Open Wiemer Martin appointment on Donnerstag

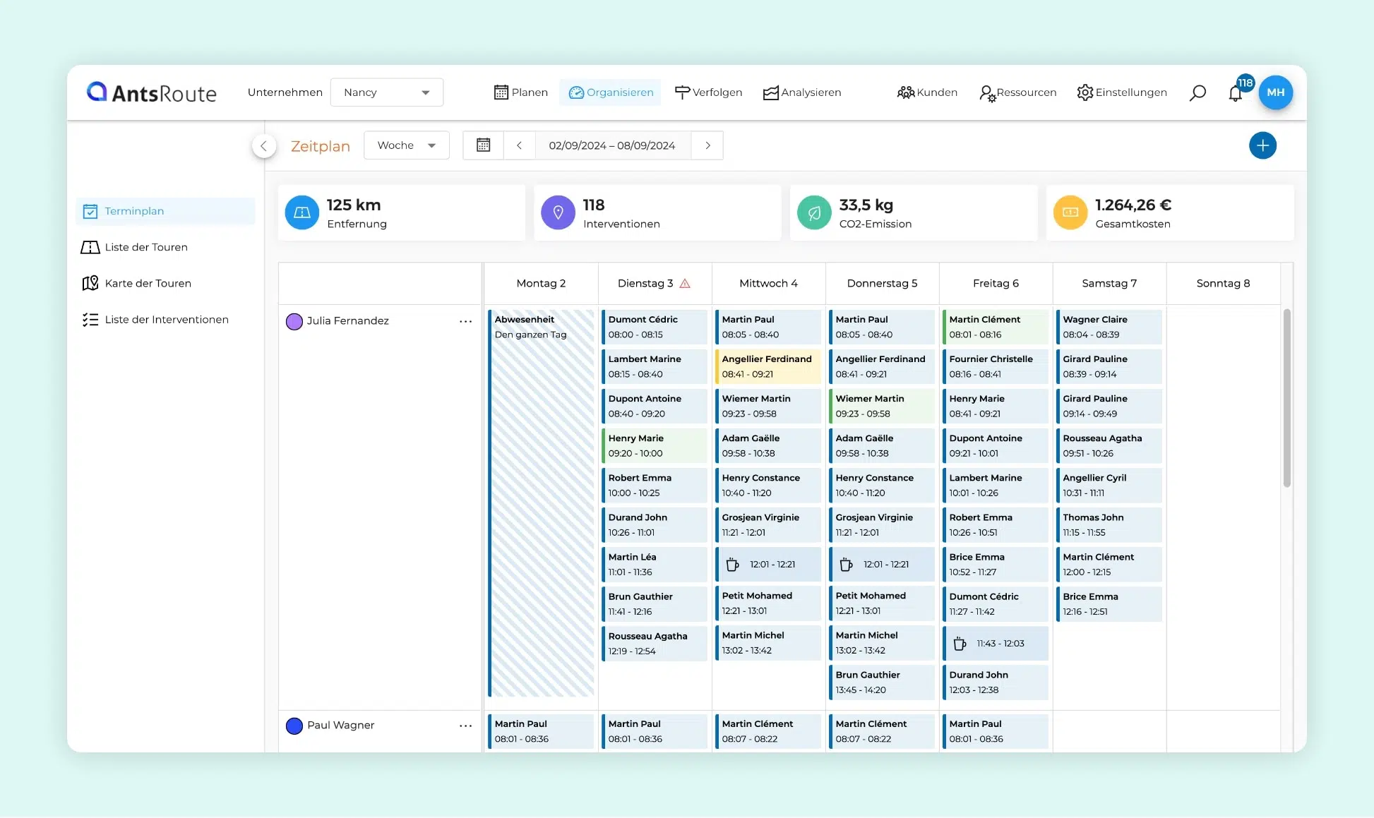[x=882, y=406]
